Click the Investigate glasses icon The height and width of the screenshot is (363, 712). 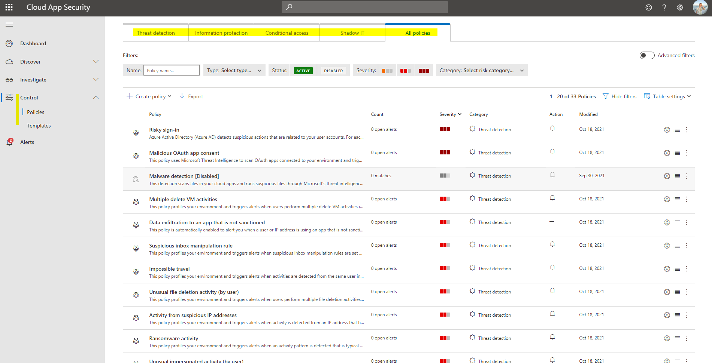tap(9, 80)
